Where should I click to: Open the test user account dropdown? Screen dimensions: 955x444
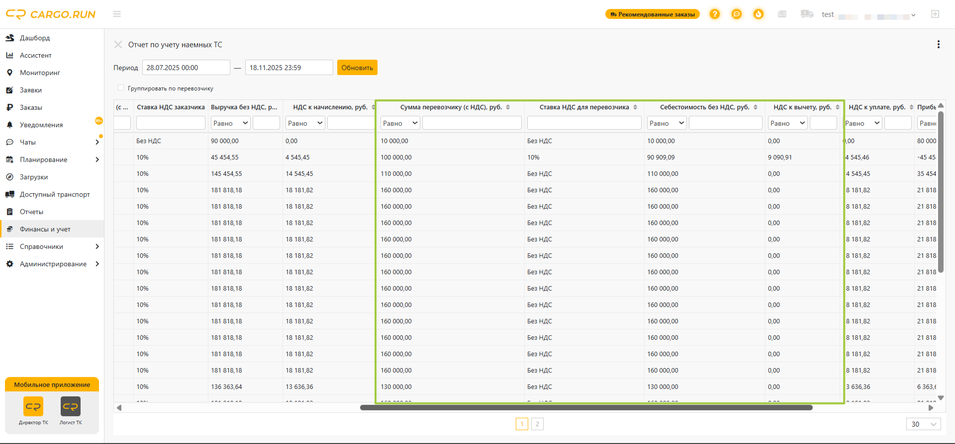click(868, 15)
